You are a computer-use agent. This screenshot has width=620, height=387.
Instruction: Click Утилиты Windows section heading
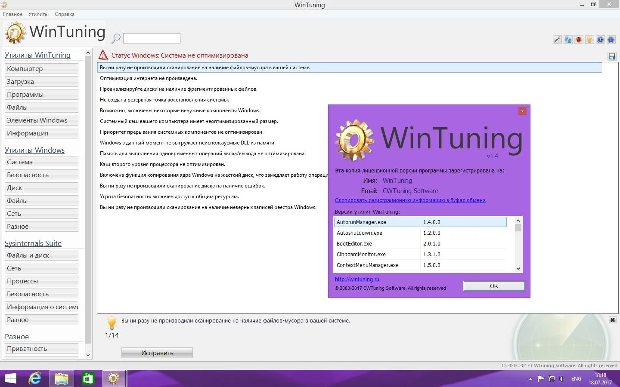[34, 150]
